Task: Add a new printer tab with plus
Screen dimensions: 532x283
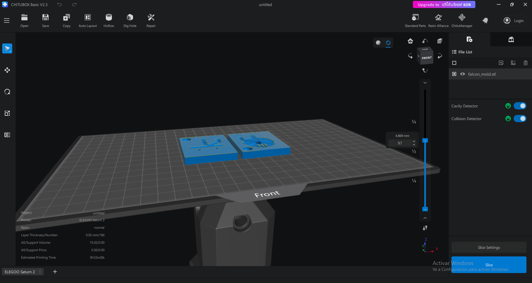Action: (55, 272)
